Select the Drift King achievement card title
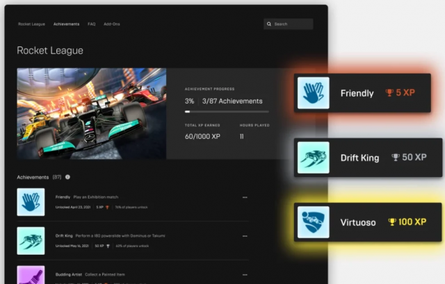This screenshot has width=445, height=284. tap(359, 158)
